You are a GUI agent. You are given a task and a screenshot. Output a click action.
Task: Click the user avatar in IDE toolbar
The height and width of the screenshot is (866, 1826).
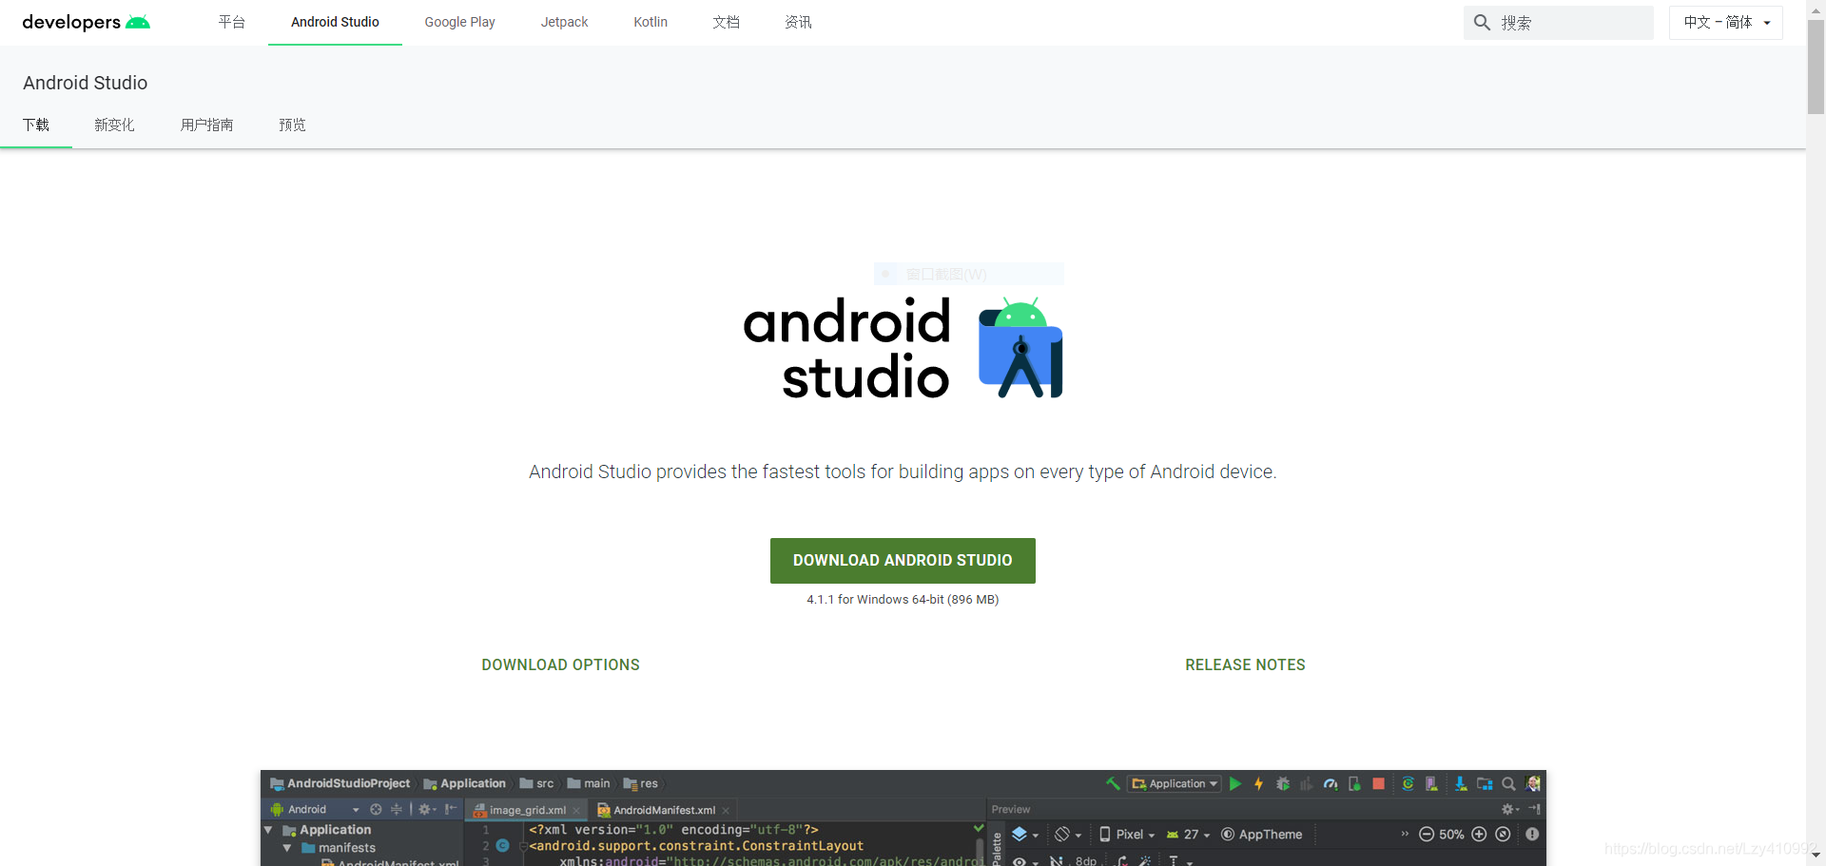click(x=1533, y=784)
